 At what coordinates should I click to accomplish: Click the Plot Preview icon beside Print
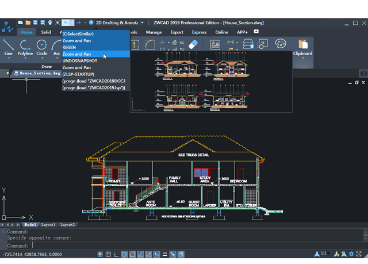57,22
